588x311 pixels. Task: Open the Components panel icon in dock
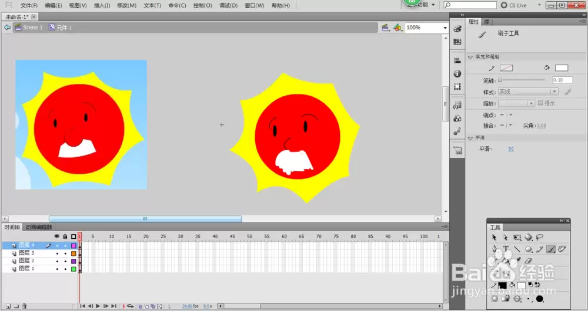(x=457, y=119)
